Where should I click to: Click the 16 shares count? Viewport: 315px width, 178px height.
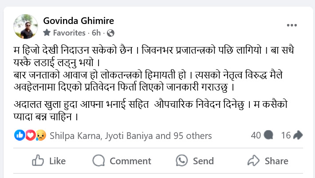pyautogui.click(x=286, y=135)
